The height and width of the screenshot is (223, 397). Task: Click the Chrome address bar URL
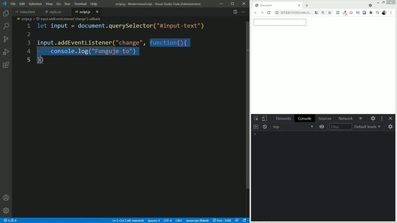coord(295,12)
